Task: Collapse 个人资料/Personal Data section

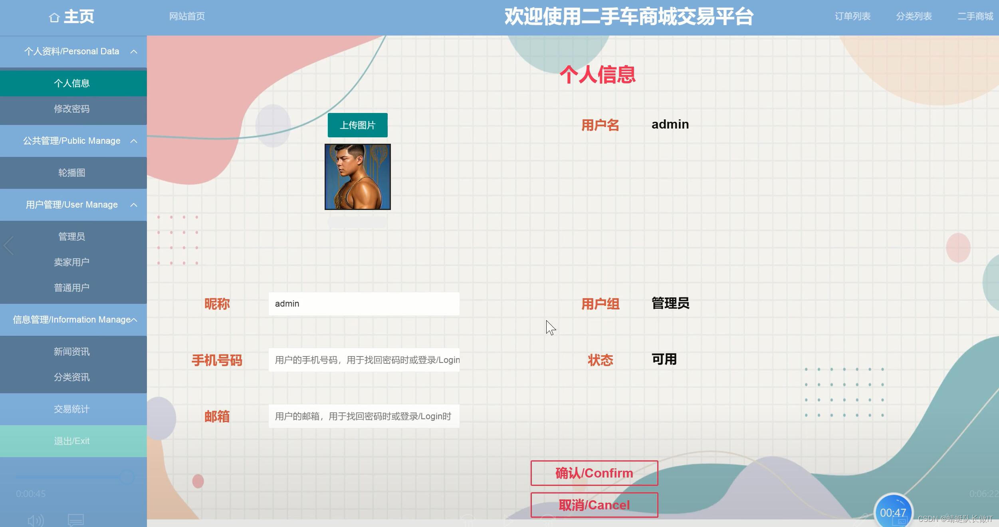Action: (x=134, y=52)
